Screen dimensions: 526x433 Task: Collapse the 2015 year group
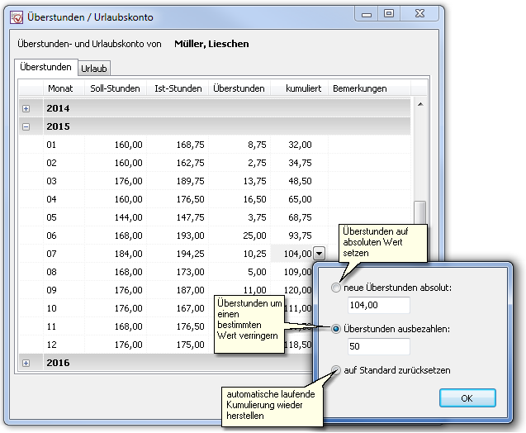(26, 127)
